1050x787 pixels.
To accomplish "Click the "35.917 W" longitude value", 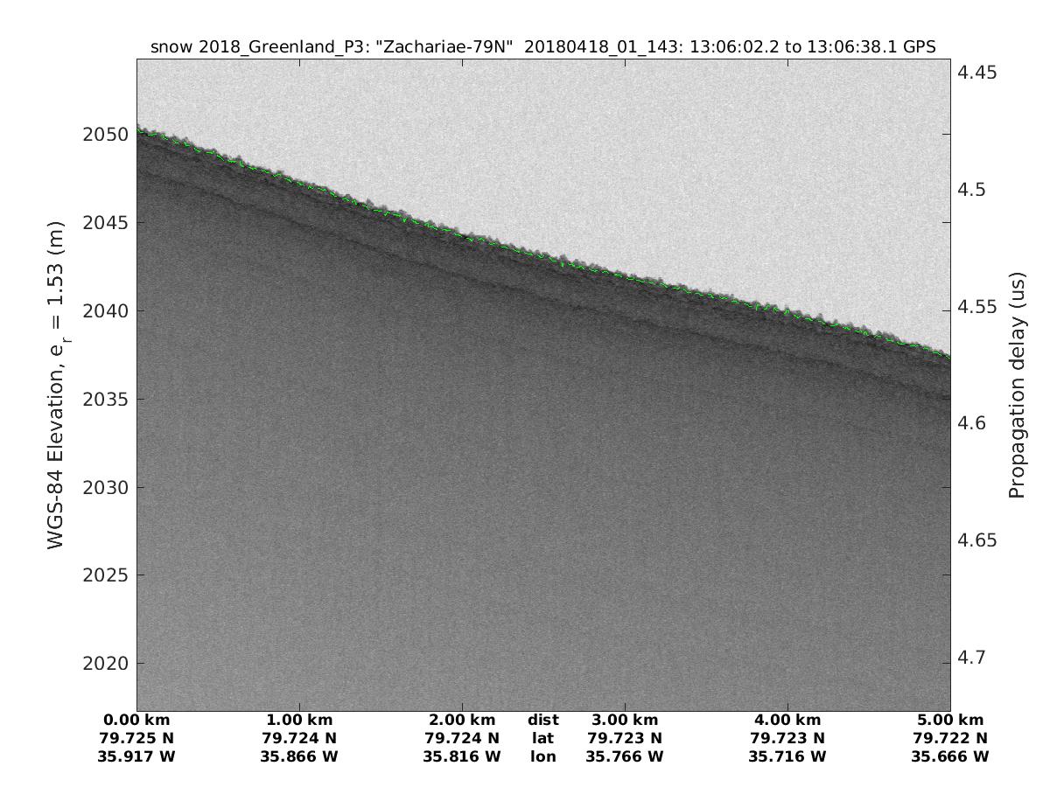I will [x=136, y=757].
